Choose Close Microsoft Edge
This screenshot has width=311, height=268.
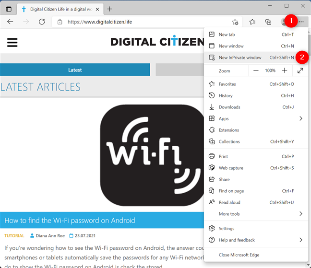pyautogui.click(x=256, y=255)
